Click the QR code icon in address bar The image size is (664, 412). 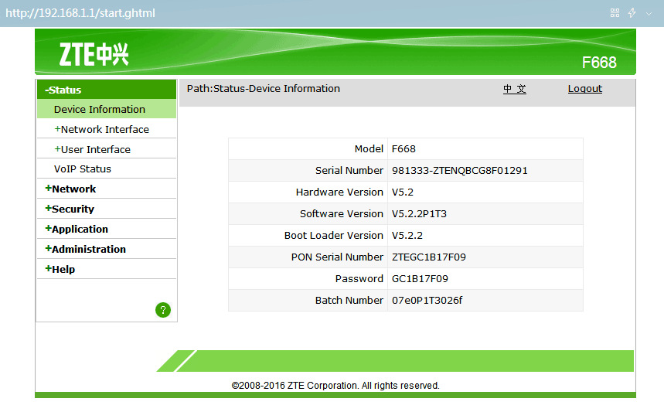tap(615, 13)
